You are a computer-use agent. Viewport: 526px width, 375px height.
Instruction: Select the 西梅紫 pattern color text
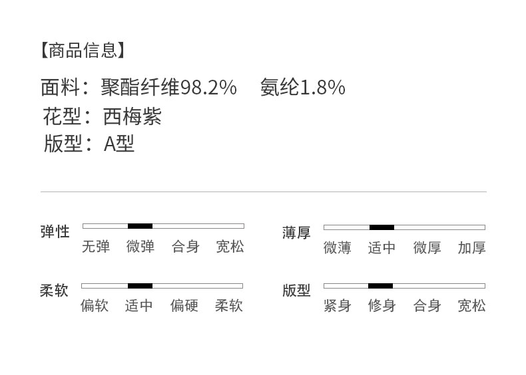coord(132,117)
